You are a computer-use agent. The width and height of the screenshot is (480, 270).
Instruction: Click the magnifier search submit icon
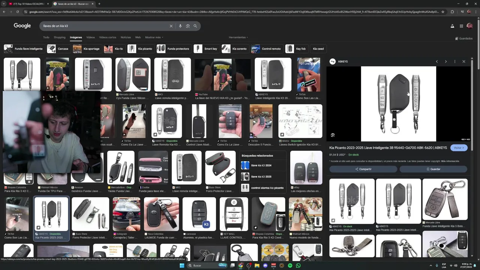click(195, 26)
